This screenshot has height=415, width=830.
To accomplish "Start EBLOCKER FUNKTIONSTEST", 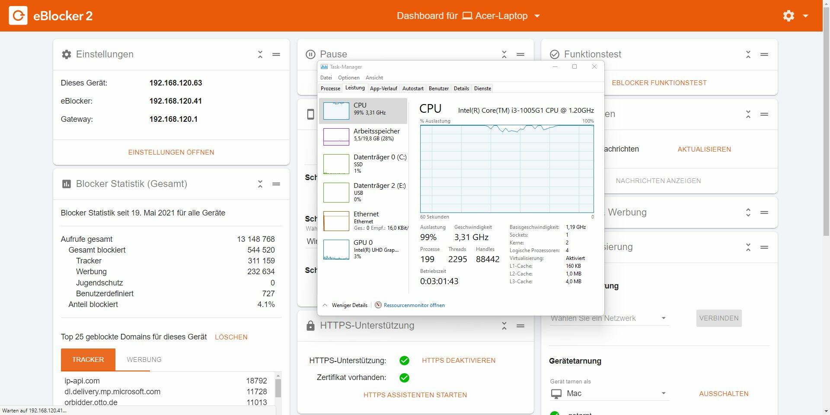I will click(x=659, y=83).
